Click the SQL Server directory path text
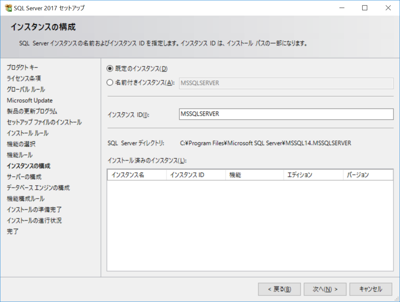The width and height of the screenshot is (400, 302). (x=266, y=143)
